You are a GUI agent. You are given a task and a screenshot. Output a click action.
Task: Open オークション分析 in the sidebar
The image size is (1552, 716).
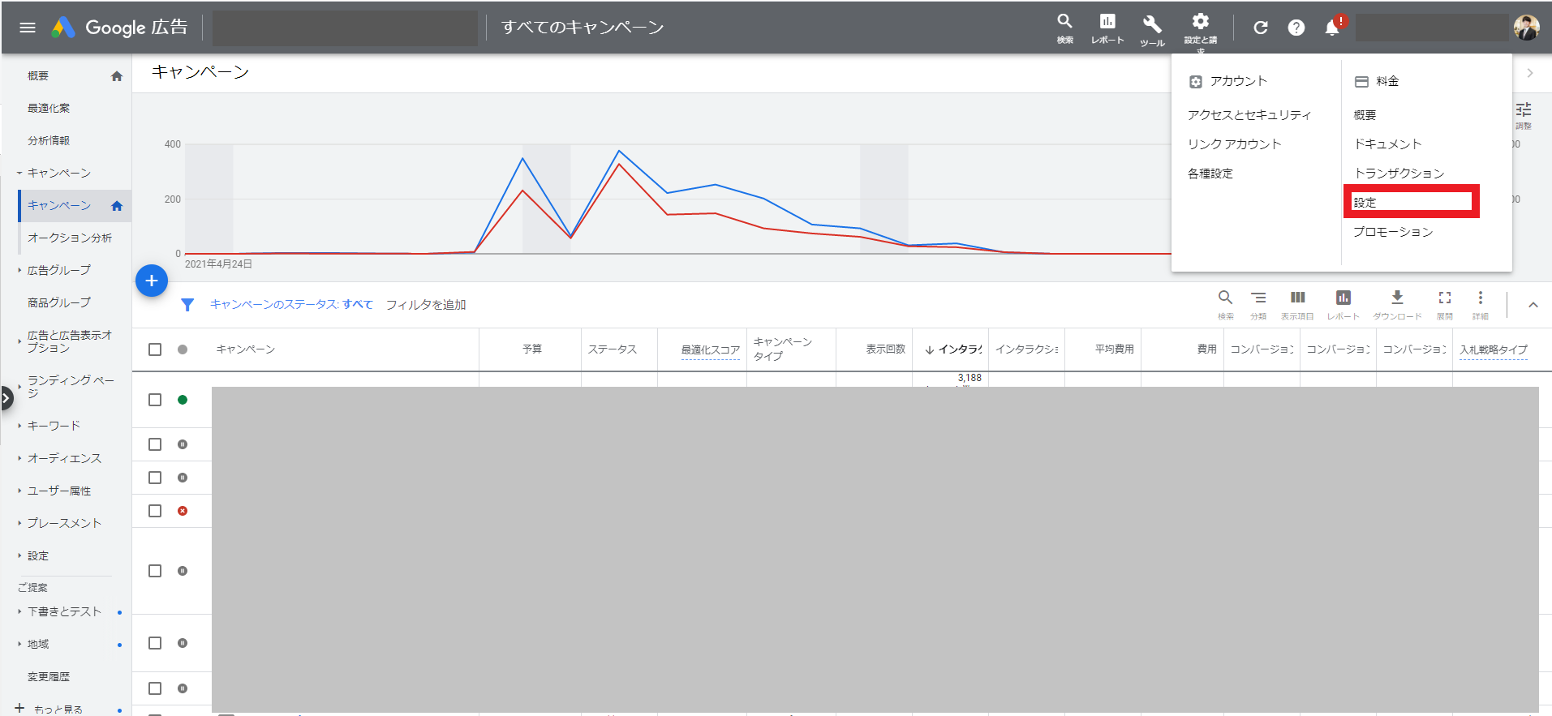point(70,238)
